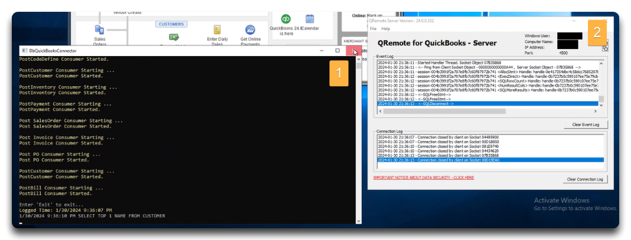Click the Event Log horizontal scrollbar thumb

click(x=444, y=111)
